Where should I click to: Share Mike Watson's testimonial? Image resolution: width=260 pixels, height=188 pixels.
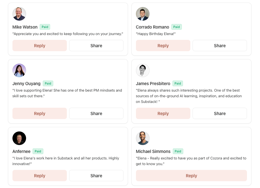(96, 46)
